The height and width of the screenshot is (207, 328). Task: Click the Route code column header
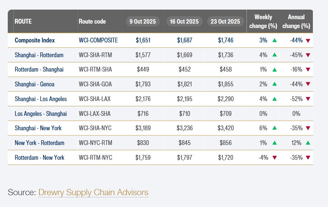[x=92, y=21]
